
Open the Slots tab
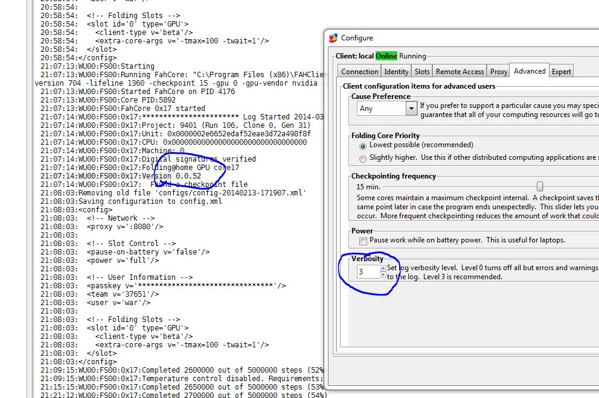(422, 71)
